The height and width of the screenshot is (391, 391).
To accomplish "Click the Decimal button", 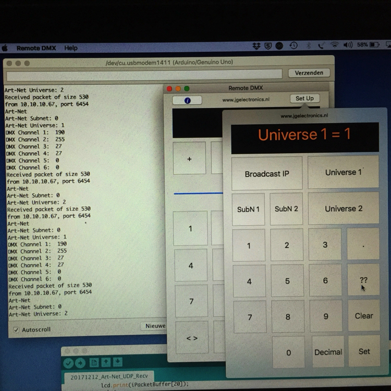I will pyautogui.click(x=328, y=352).
